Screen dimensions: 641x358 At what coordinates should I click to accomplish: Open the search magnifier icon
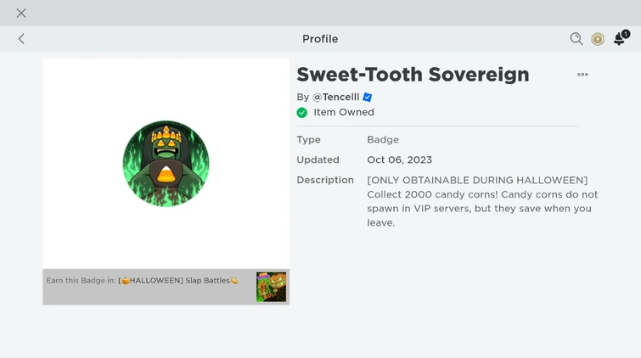click(x=576, y=39)
